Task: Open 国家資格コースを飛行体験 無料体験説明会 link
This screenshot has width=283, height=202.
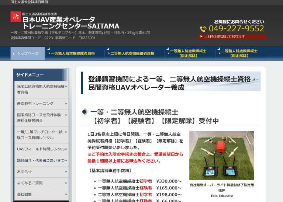Action: 42,118
